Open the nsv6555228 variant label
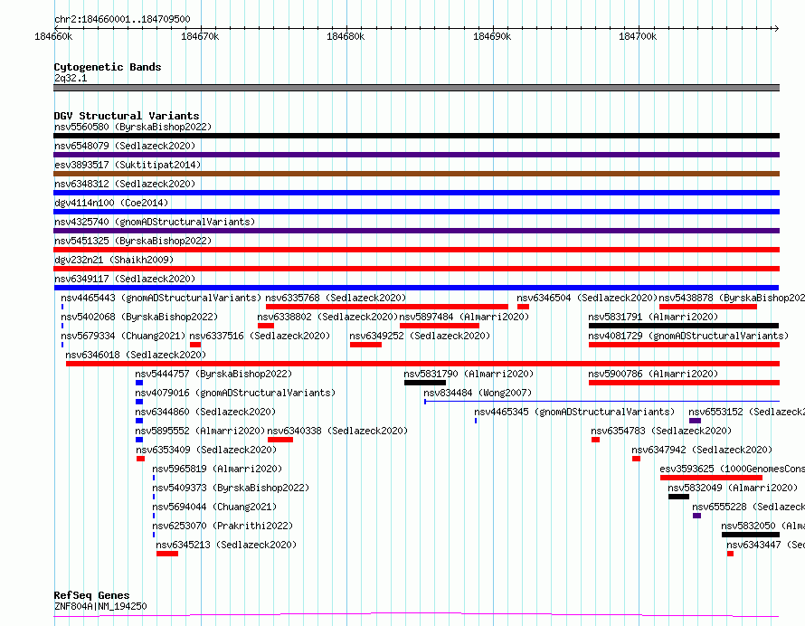The width and height of the screenshot is (805, 626). pyautogui.click(x=749, y=507)
